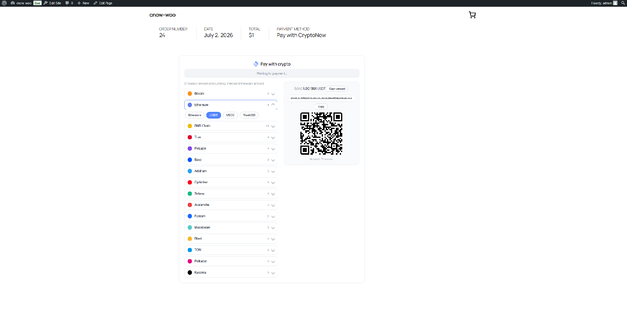Click the pink Polkadot icon
The height and width of the screenshot is (322, 627).
pos(190,261)
